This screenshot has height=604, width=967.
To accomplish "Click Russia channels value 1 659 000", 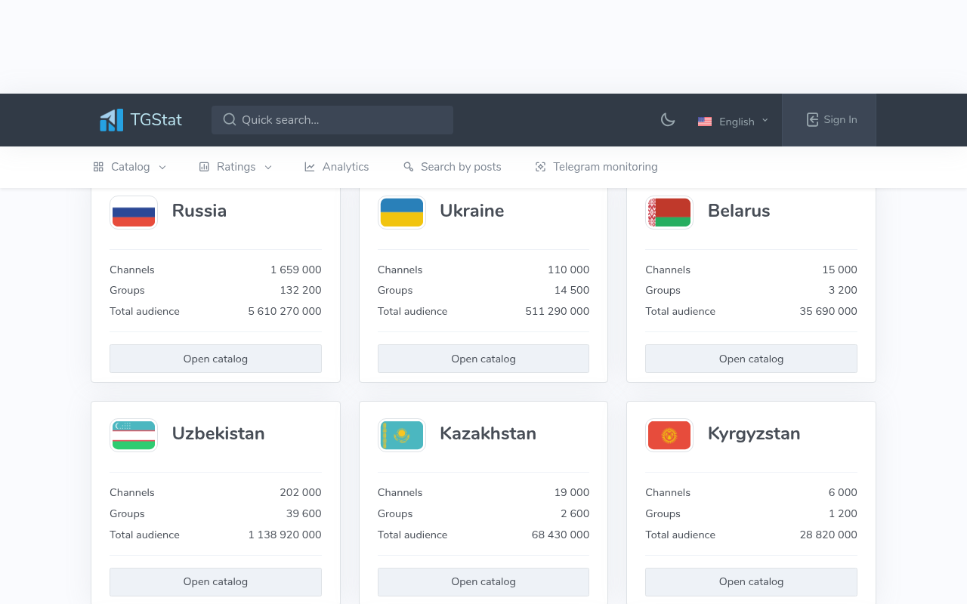I will point(296,270).
